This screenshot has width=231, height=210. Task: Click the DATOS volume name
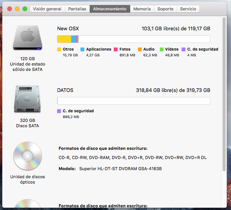click(x=65, y=90)
